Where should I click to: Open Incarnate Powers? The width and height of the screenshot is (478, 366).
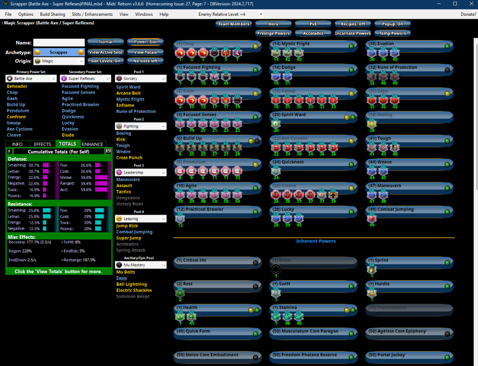pyautogui.click(x=353, y=33)
